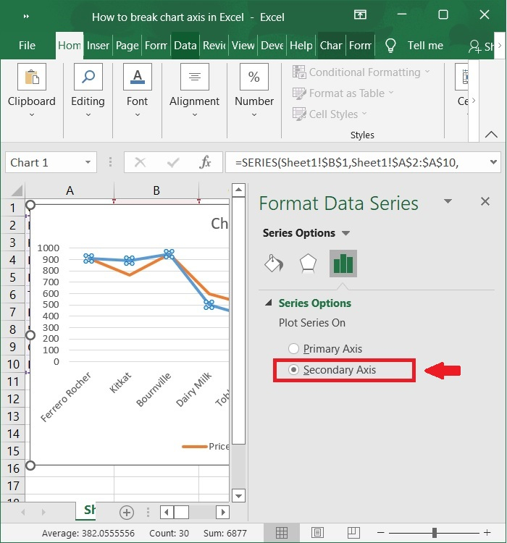Click the horizontal scrollbar right arrow
The height and width of the screenshot is (543, 507).
click(x=223, y=512)
